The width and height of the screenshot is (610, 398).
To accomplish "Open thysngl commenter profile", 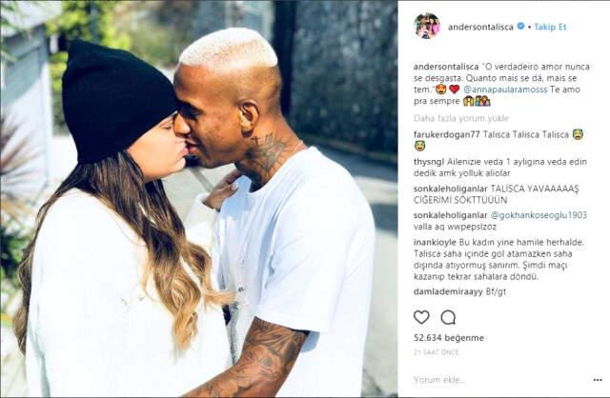I will pos(429,162).
